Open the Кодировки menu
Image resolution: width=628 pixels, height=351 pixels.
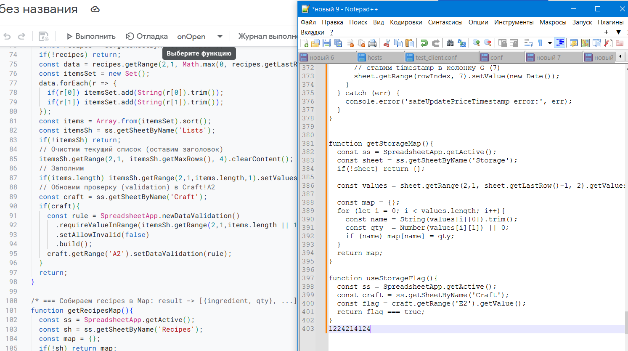405,22
